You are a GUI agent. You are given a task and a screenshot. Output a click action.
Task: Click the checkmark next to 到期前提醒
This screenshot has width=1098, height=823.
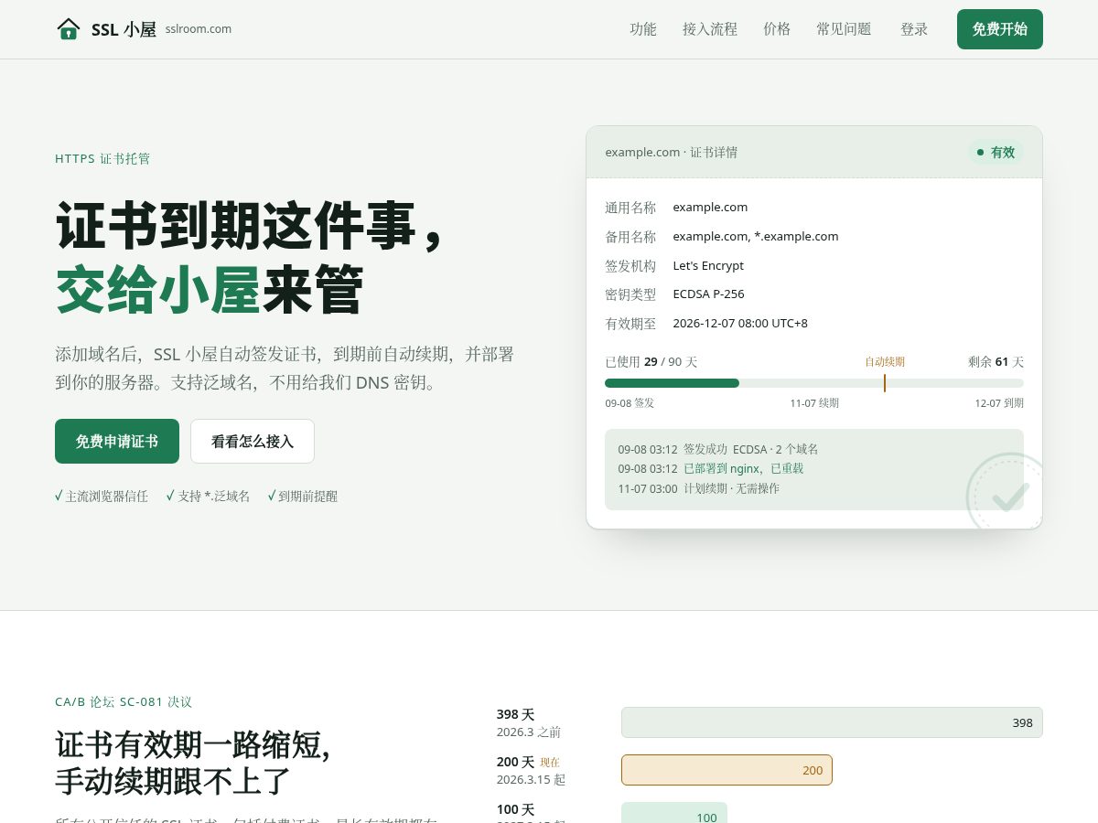pyautogui.click(x=272, y=496)
